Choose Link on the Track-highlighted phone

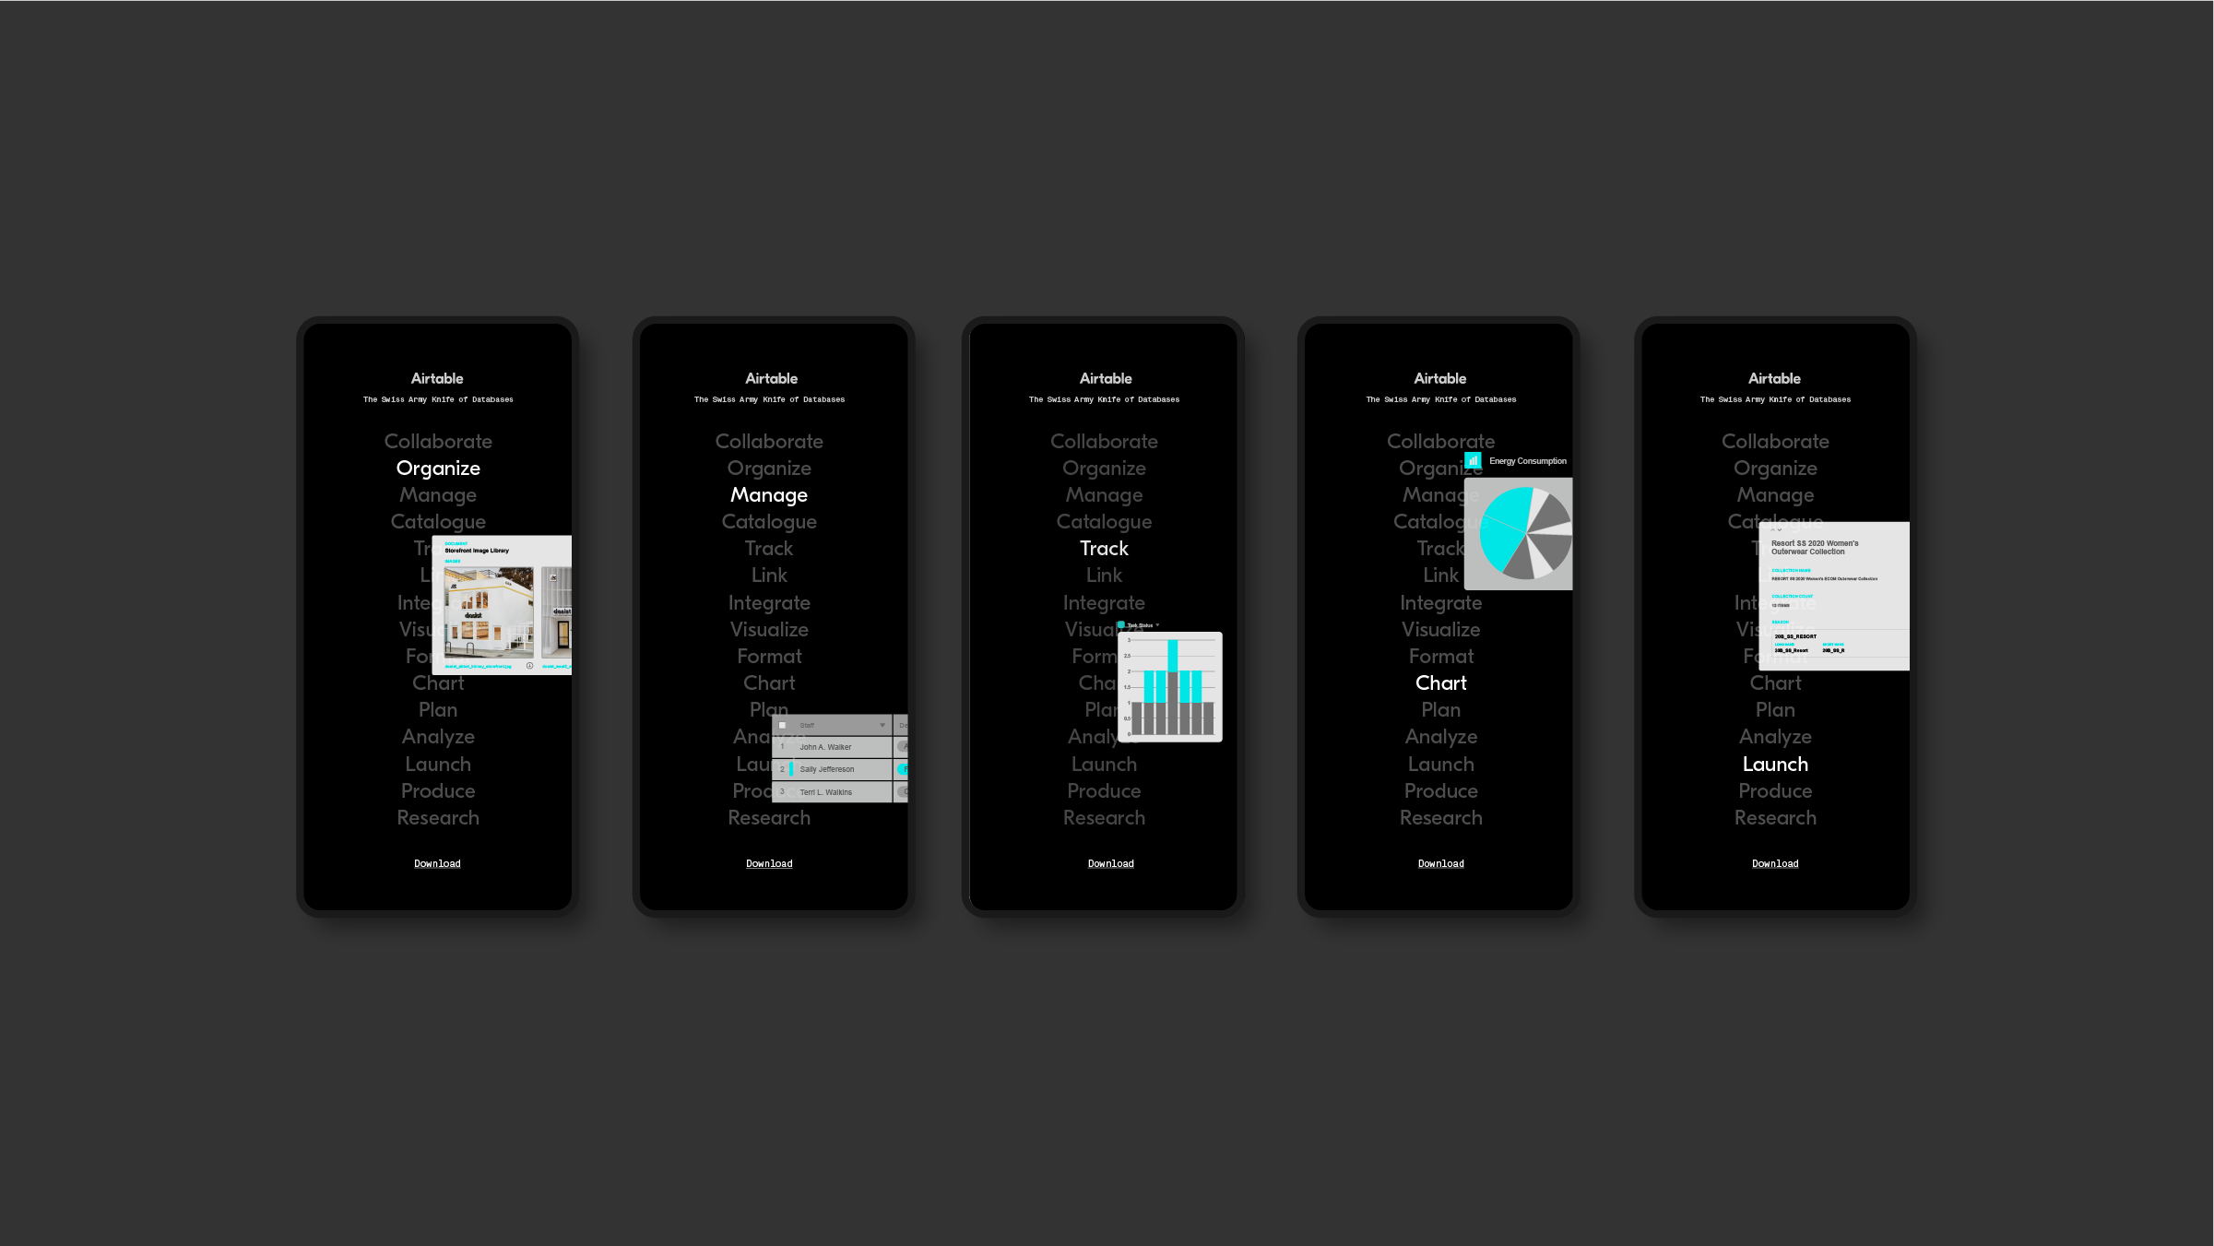[1104, 576]
